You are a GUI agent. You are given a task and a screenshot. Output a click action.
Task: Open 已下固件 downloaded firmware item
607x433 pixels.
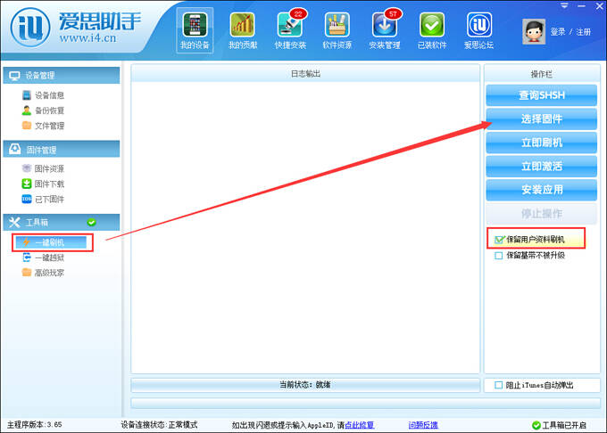(x=44, y=199)
